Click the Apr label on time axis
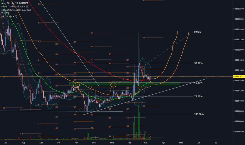Viewport: 245px width, 145px height. (x=164, y=143)
